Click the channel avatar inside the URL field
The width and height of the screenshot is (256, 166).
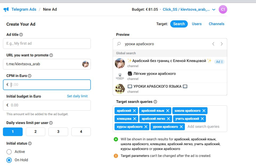point(86,64)
